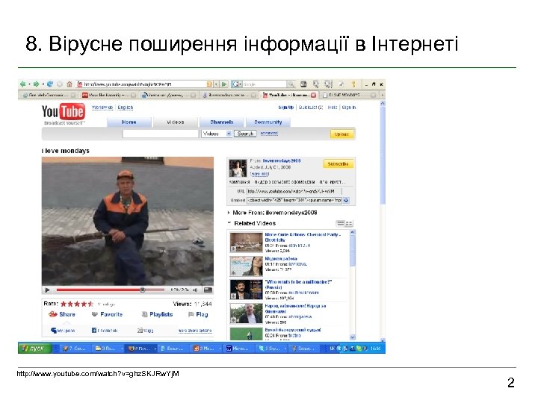This screenshot has width=538, height=403.
Task: Click the English language link
Action: point(126,107)
